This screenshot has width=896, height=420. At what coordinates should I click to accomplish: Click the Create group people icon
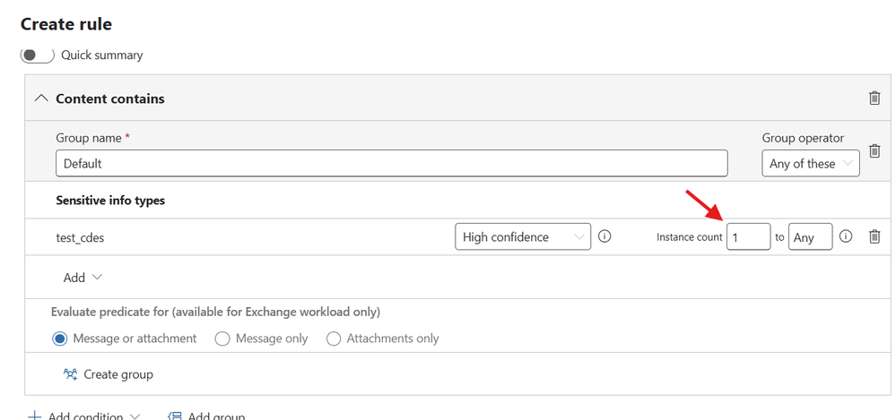[70, 374]
